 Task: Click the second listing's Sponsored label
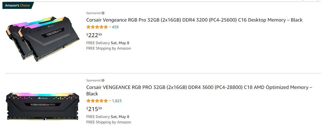point(93,81)
